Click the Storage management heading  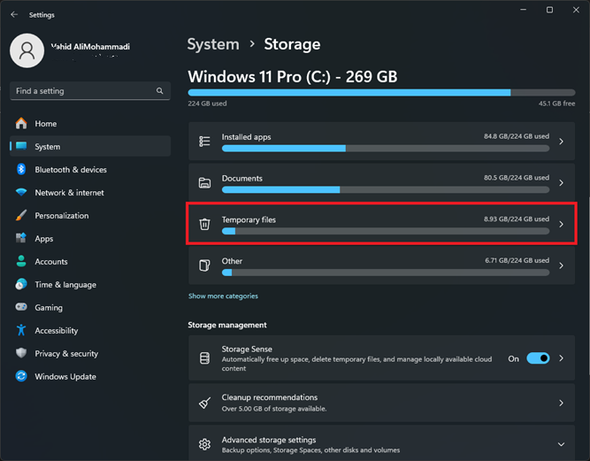click(227, 325)
